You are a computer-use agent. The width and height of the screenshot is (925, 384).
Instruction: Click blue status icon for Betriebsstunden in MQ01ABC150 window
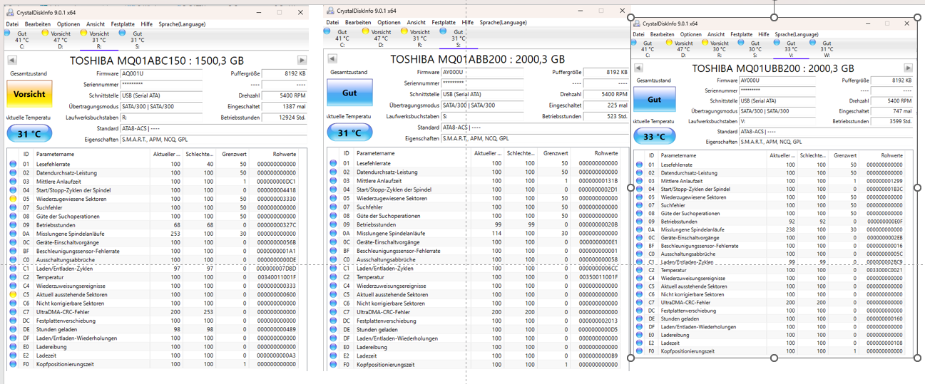point(13,225)
